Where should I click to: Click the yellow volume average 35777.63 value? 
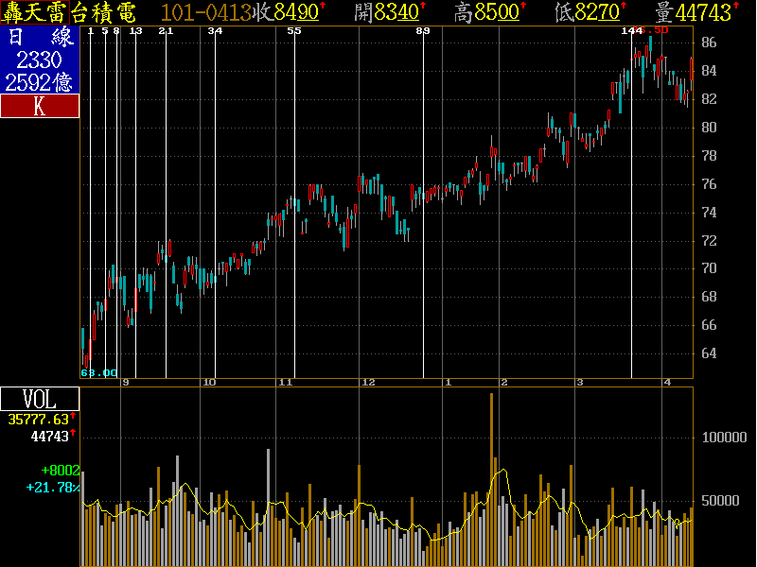point(40,419)
